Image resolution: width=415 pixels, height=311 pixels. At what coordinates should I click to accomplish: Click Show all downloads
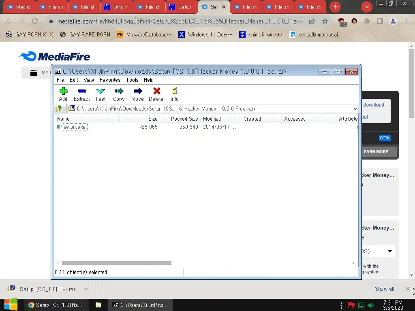(384, 289)
